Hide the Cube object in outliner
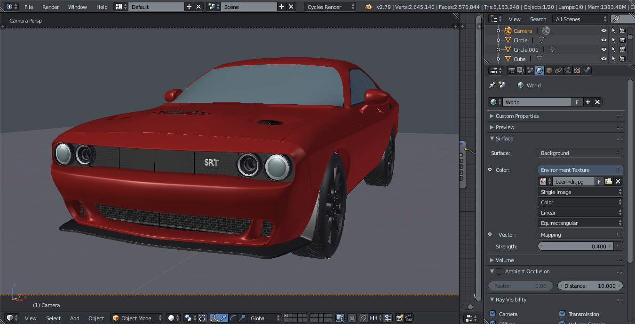Viewport: 635px width, 324px height. 604,59
